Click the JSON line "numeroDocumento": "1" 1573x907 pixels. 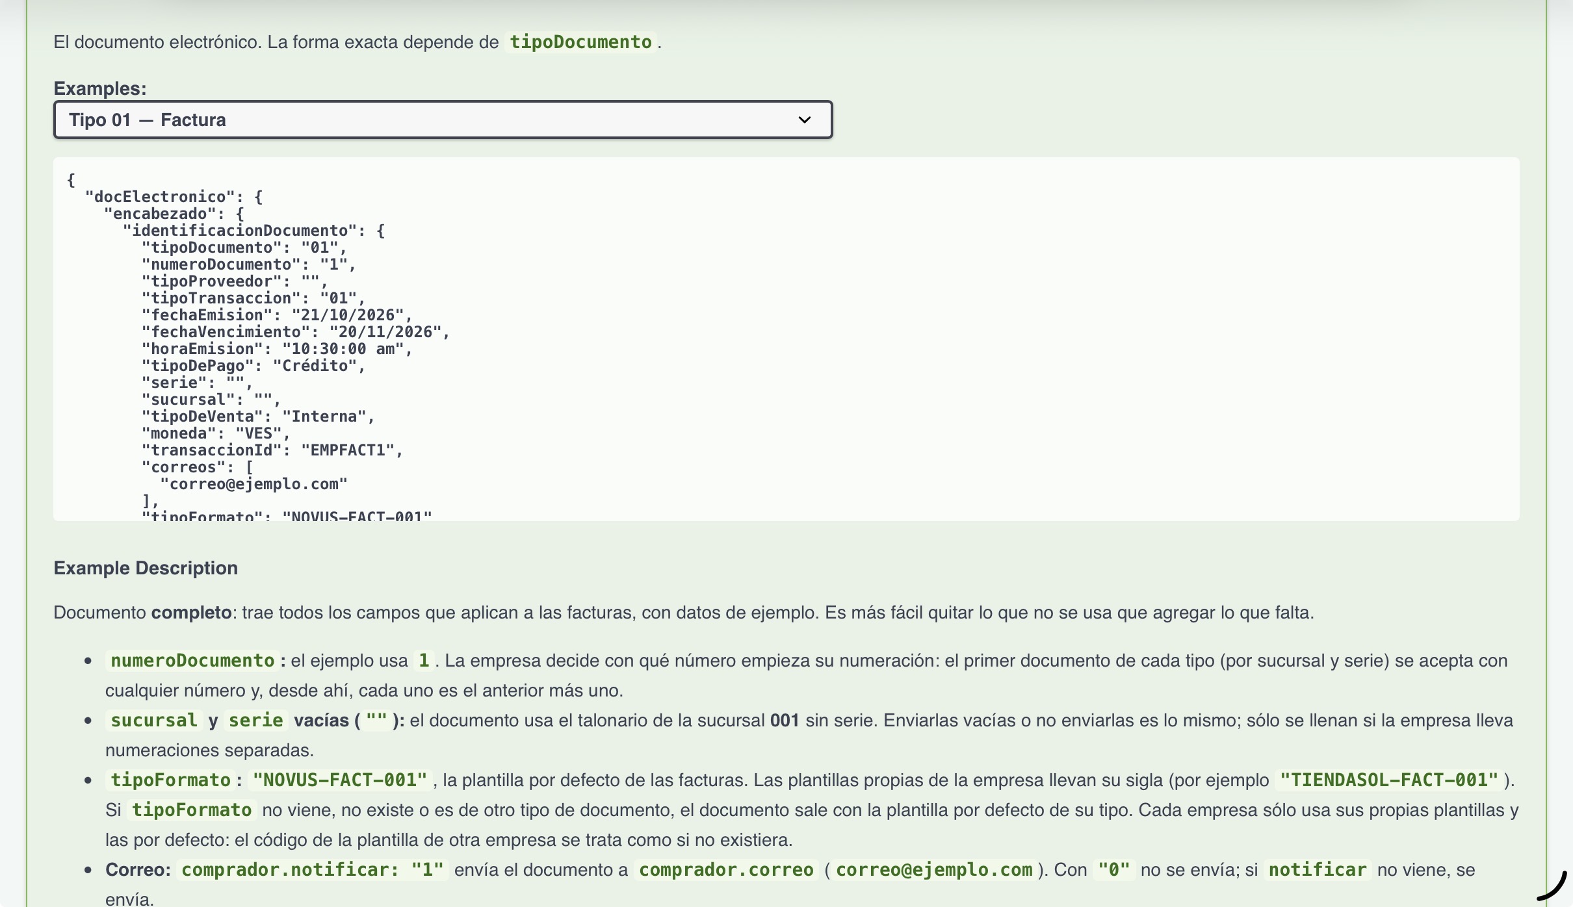(x=249, y=264)
